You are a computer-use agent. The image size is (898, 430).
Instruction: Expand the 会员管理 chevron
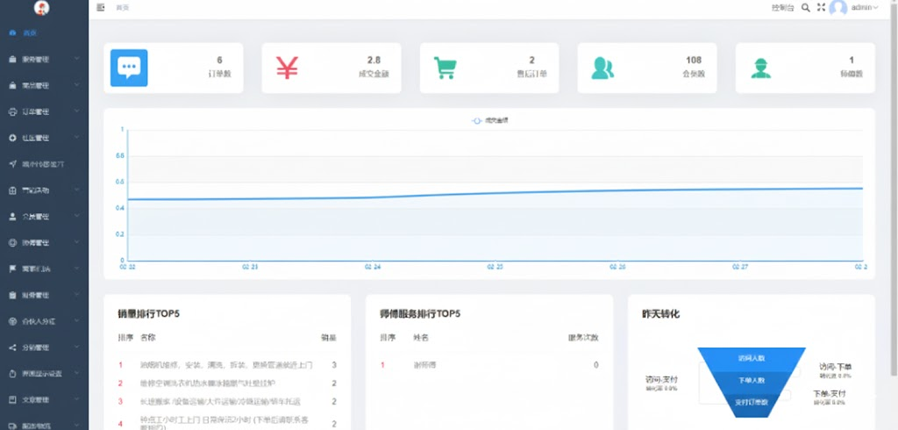click(77, 217)
